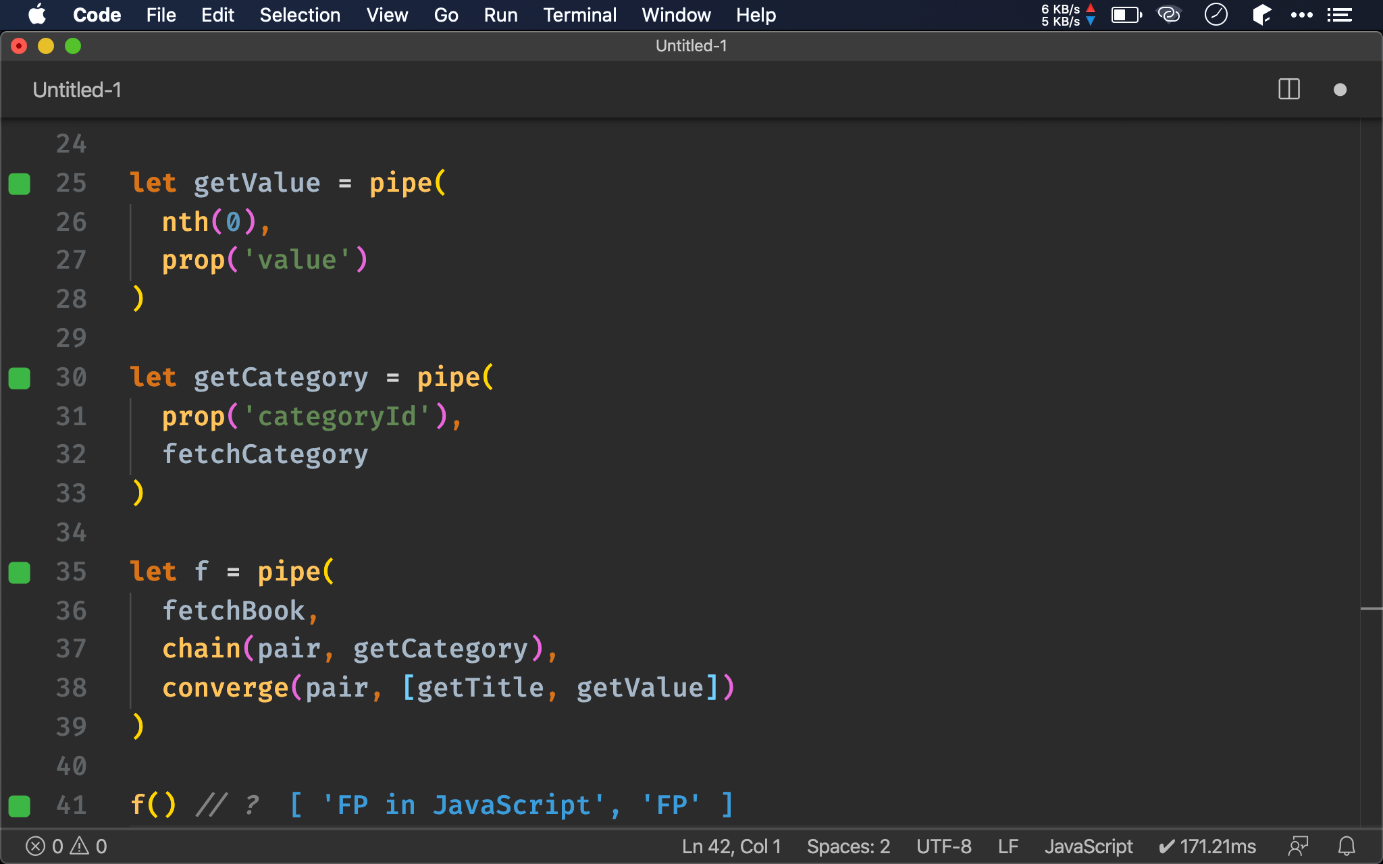Click the unsaved changes dot to close tab

1340,90
